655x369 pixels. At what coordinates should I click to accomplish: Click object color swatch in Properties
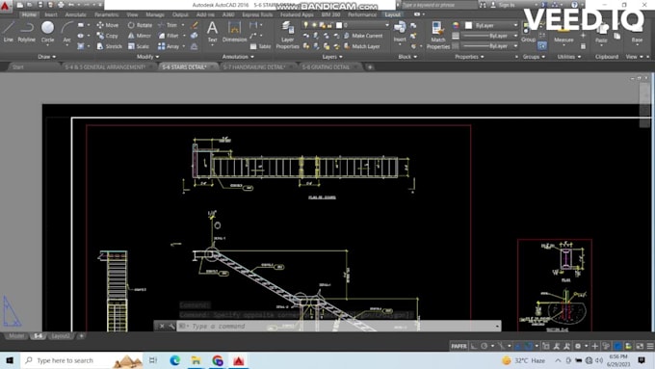469,25
